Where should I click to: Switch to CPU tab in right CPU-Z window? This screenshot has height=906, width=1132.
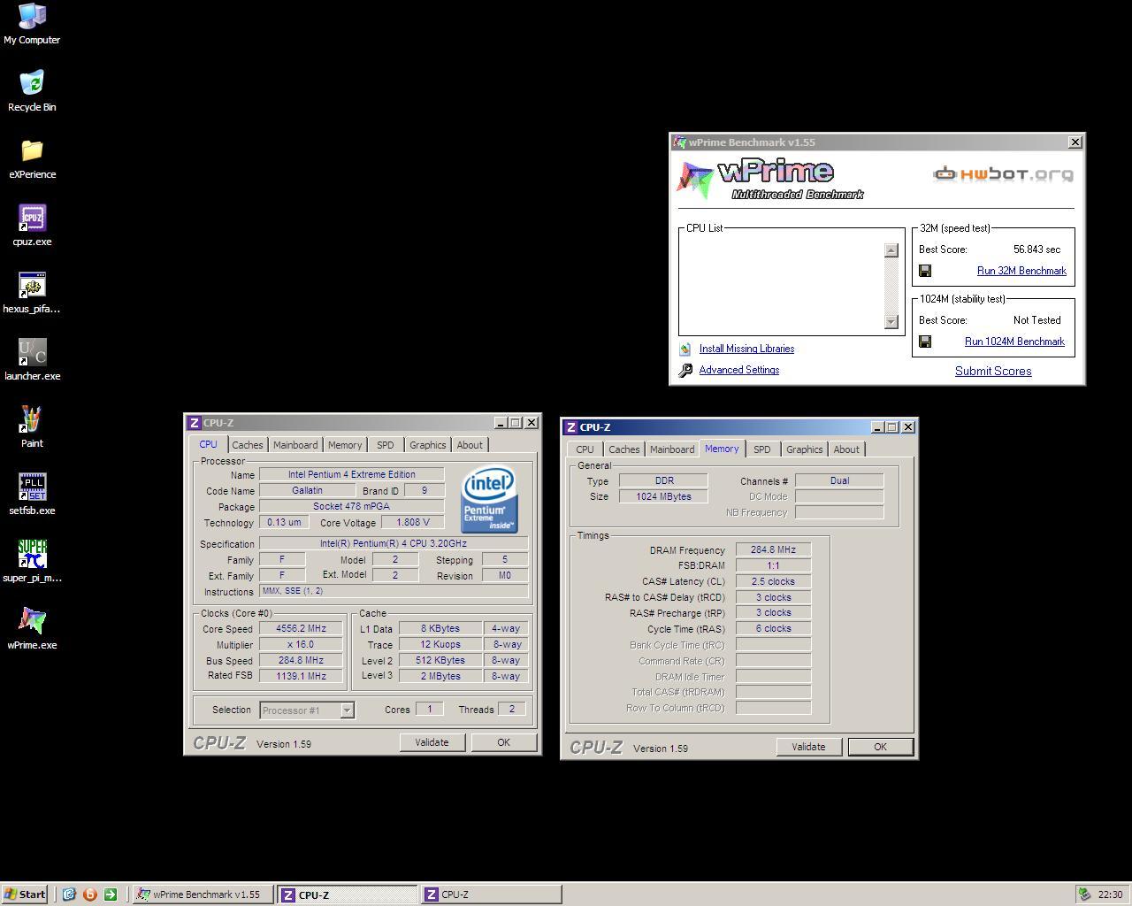click(x=585, y=449)
